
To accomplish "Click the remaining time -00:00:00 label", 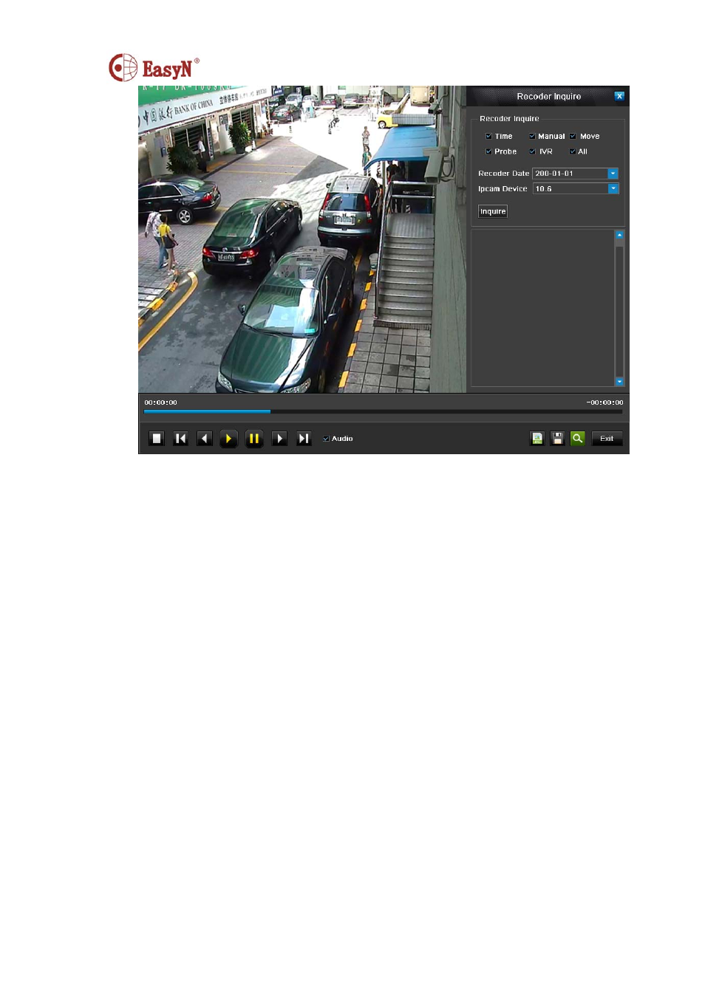I will coord(604,402).
